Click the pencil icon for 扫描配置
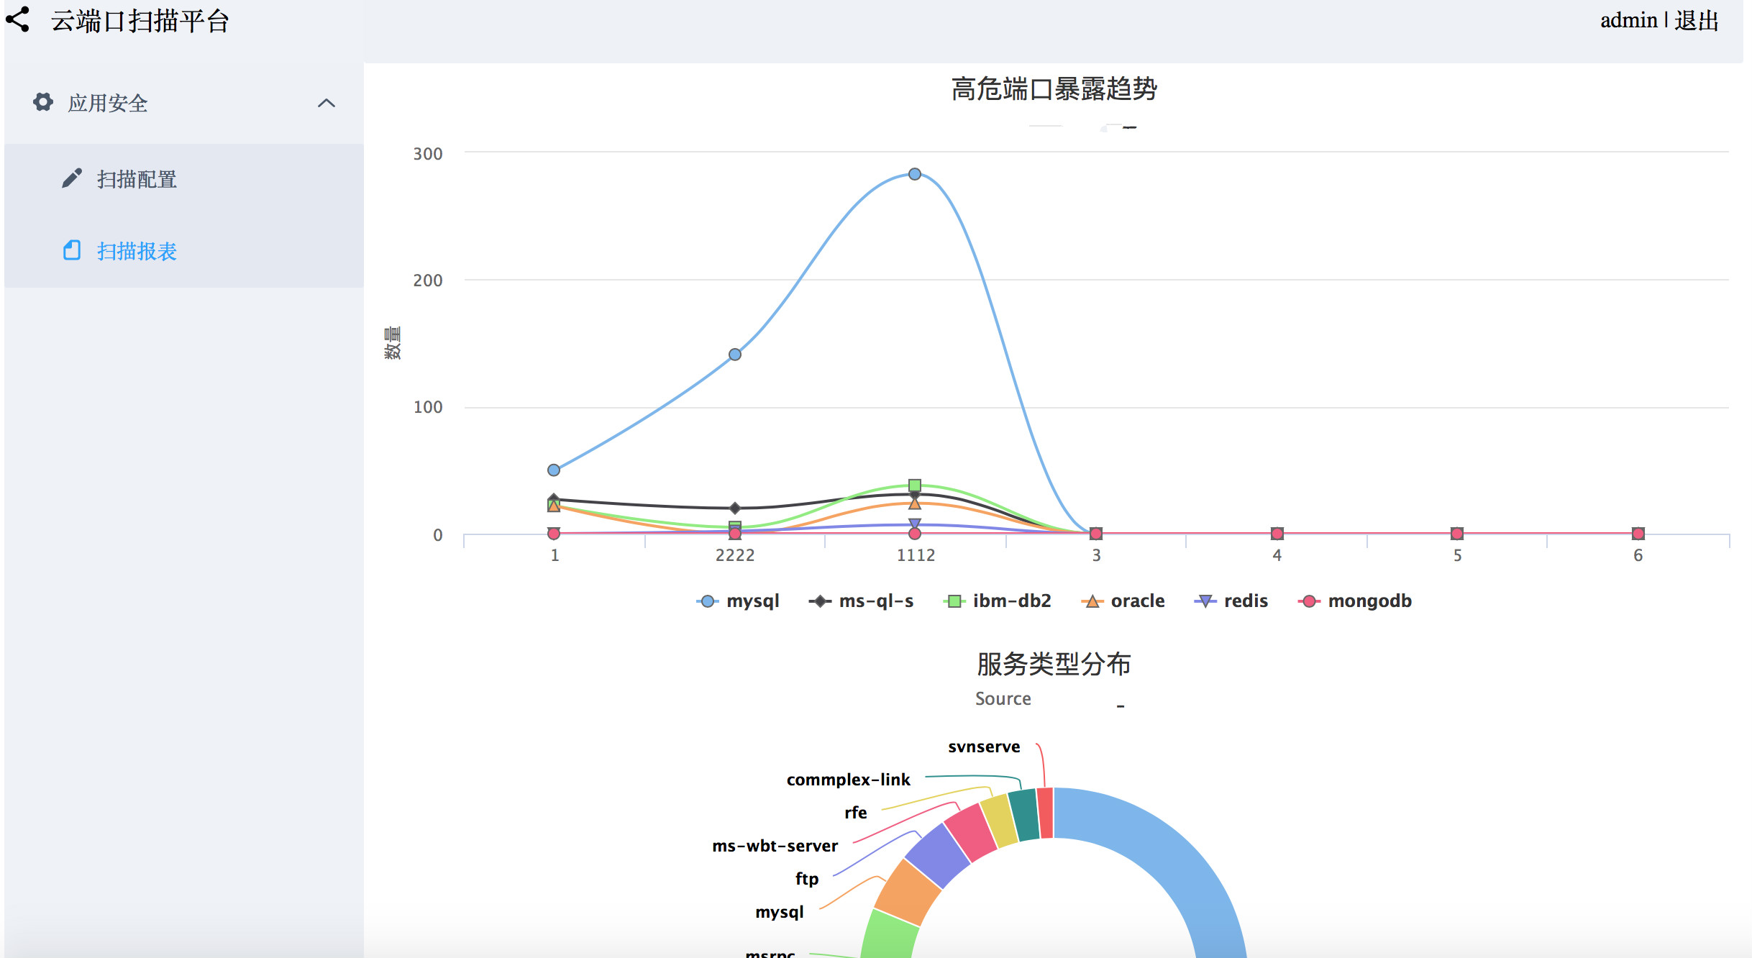Viewport: 1752px width, 958px height. pyautogui.click(x=72, y=178)
